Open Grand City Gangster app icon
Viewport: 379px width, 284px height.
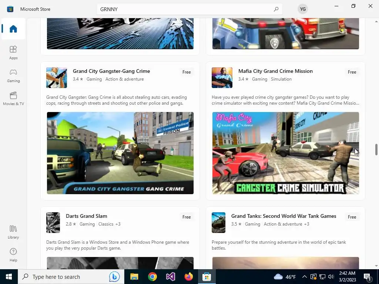[x=57, y=78]
